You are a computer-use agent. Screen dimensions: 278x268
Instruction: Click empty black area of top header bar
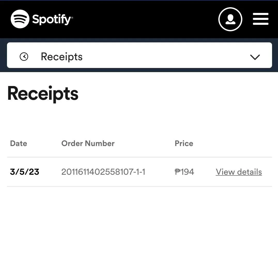(x=142, y=19)
